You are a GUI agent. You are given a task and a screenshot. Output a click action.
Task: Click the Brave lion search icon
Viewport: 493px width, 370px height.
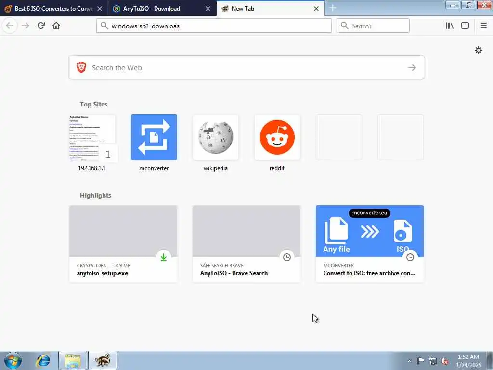81,67
